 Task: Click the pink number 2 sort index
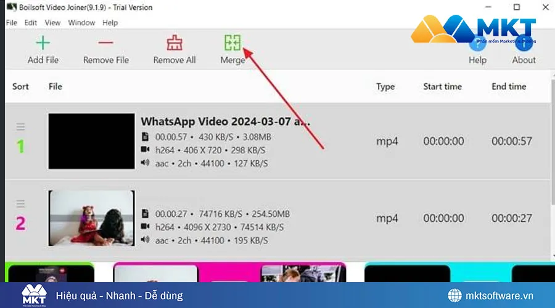click(20, 223)
